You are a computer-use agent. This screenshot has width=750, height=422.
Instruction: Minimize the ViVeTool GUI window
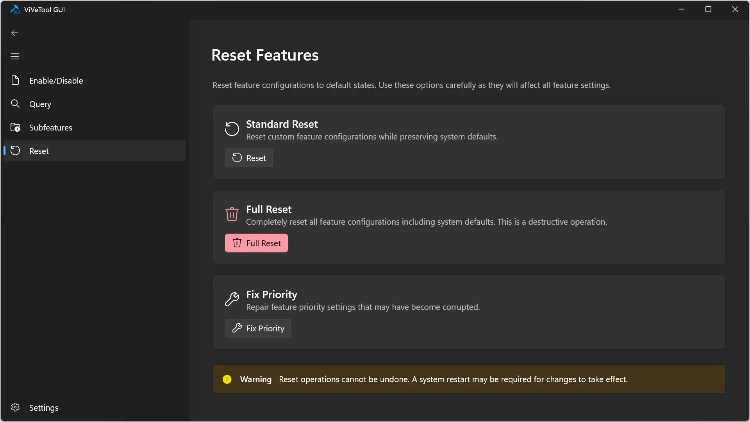(x=682, y=9)
